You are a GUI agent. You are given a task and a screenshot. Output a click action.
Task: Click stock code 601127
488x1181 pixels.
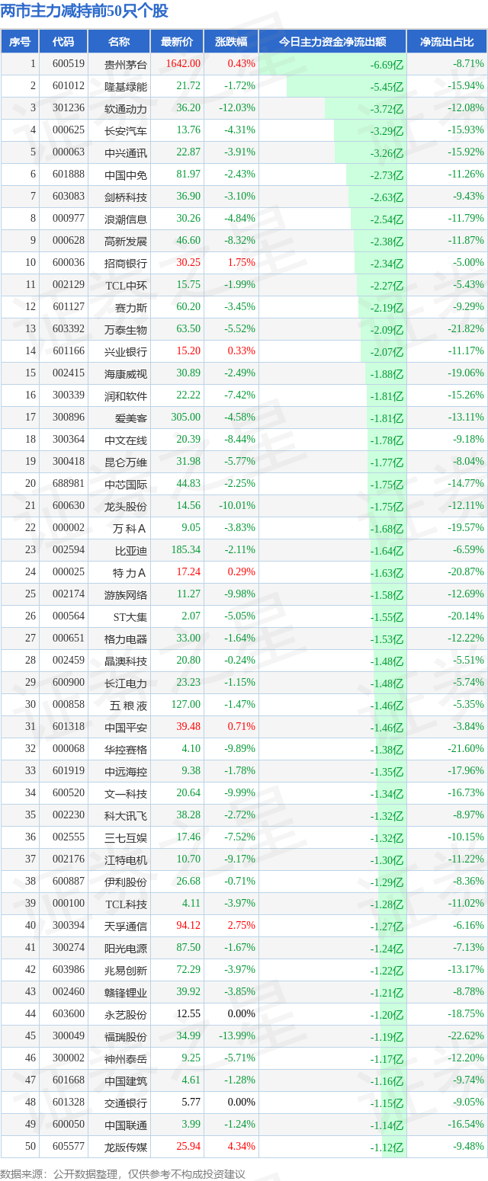[69, 307]
